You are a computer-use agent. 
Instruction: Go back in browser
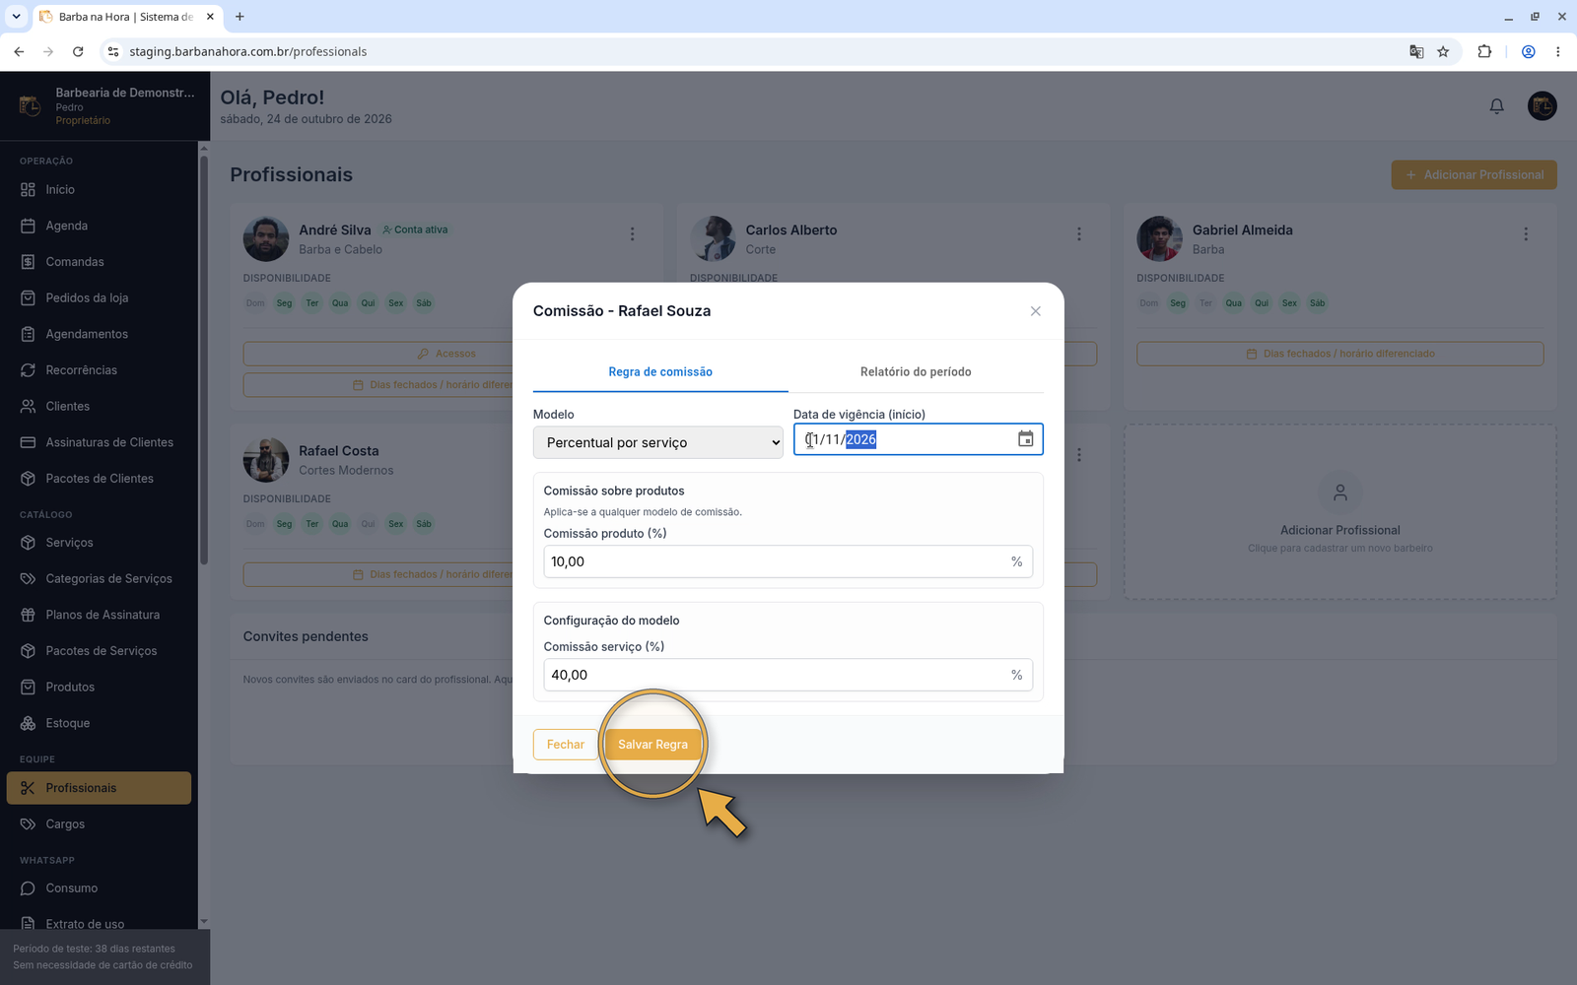(19, 51)
